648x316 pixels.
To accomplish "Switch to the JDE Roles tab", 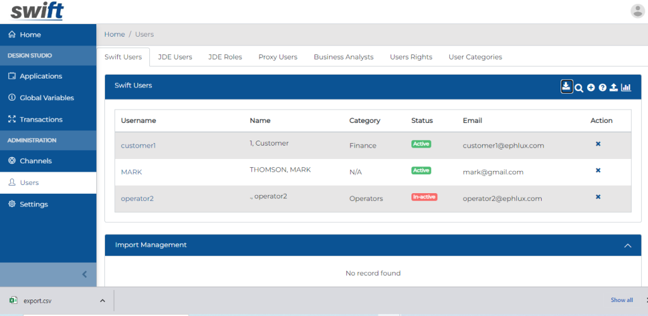I will 225,57.
